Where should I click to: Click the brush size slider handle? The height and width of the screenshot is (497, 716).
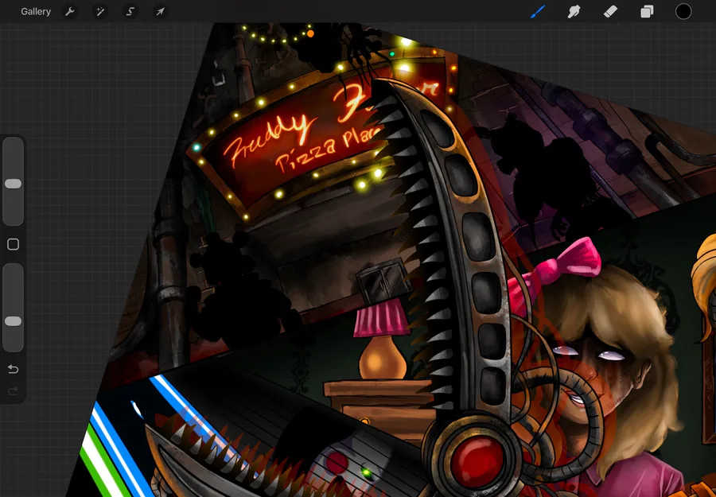14,184
